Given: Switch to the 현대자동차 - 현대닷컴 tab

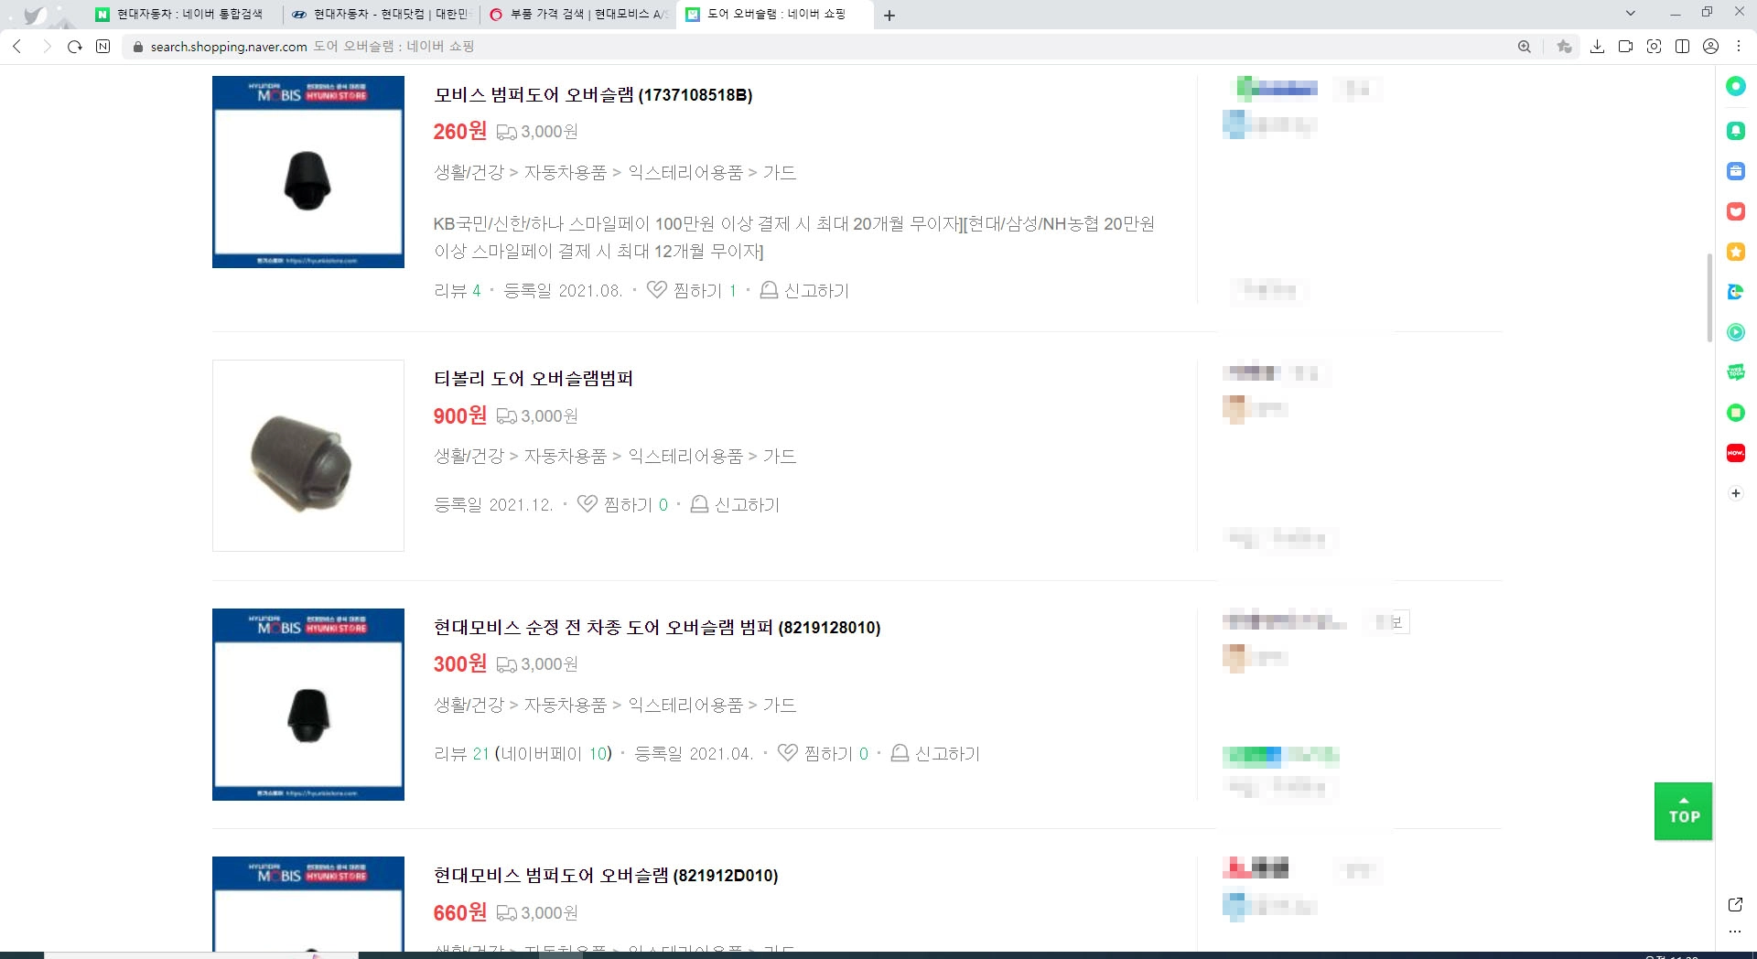Looking at the screenshot, I should pos(384,14).
